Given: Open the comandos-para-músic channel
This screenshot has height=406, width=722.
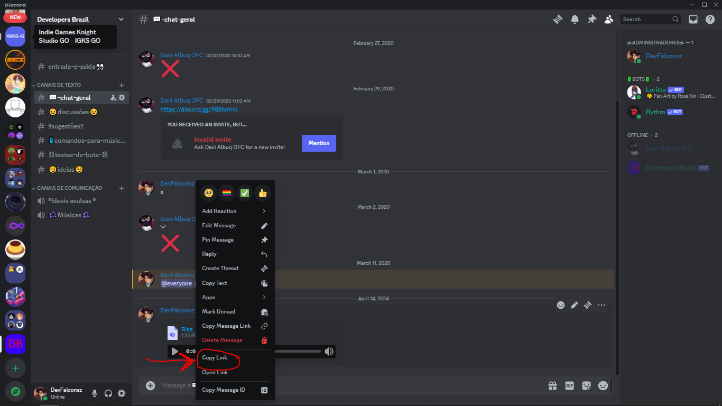Looking at the screenshot, I should (x=81, y=141).
